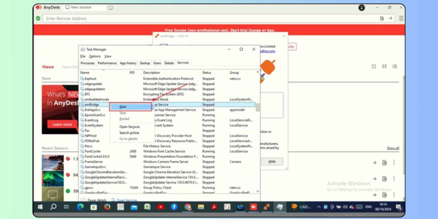Choose Start in the context menu

point(130,107)
